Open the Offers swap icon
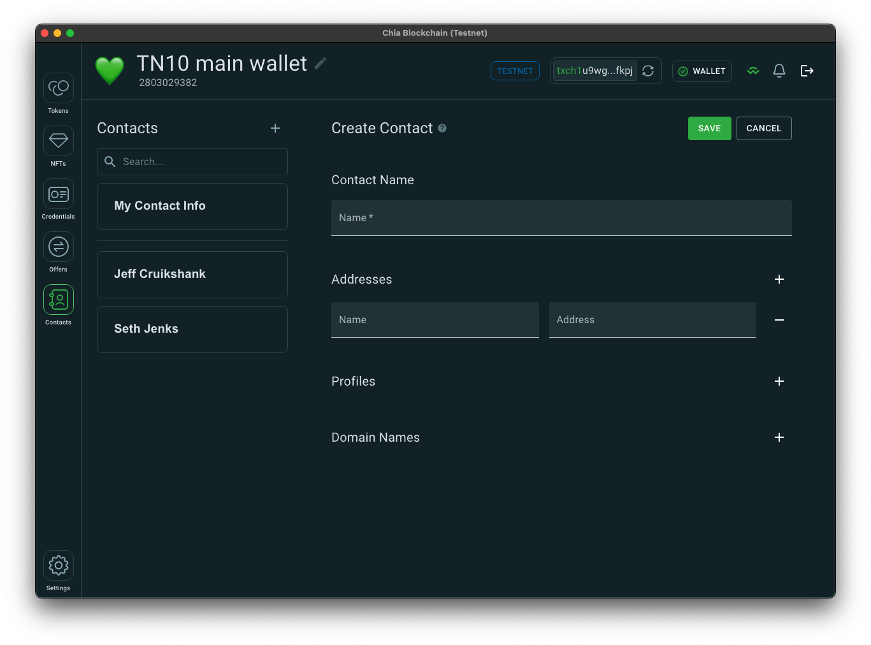Image resolution: width=871 pixels, height=645 pixels. pyautogui.click(x=58, y=247)
